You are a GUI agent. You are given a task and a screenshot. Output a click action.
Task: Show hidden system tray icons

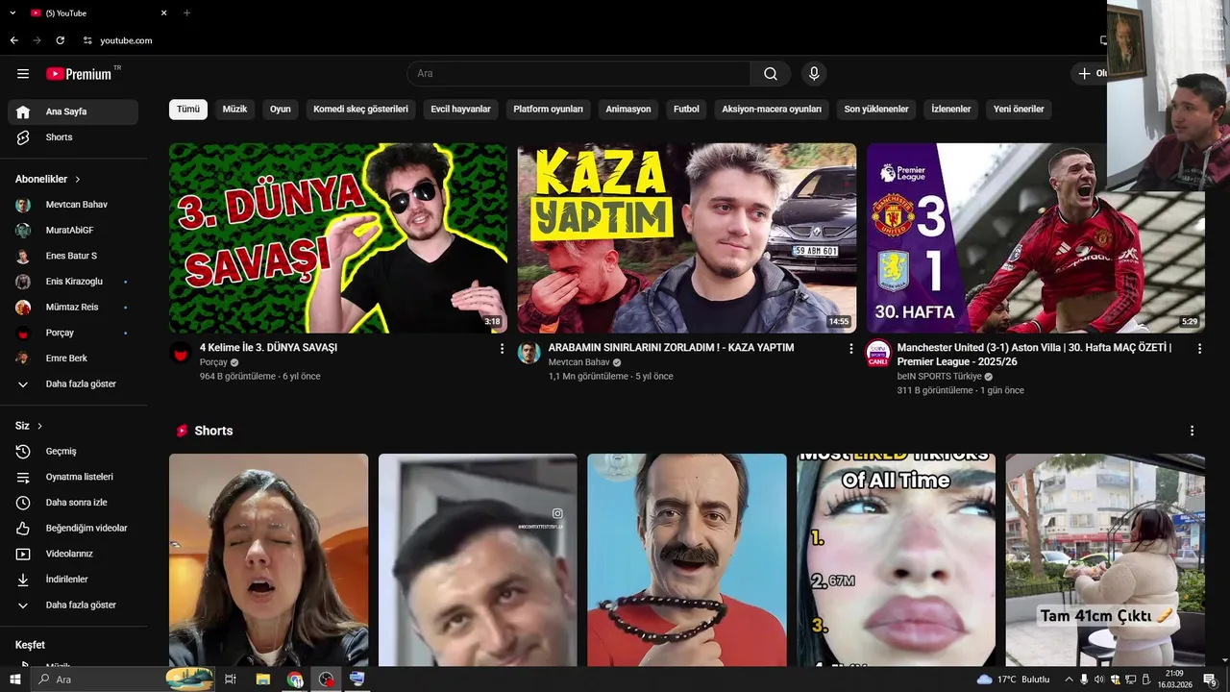point(1069,680)
